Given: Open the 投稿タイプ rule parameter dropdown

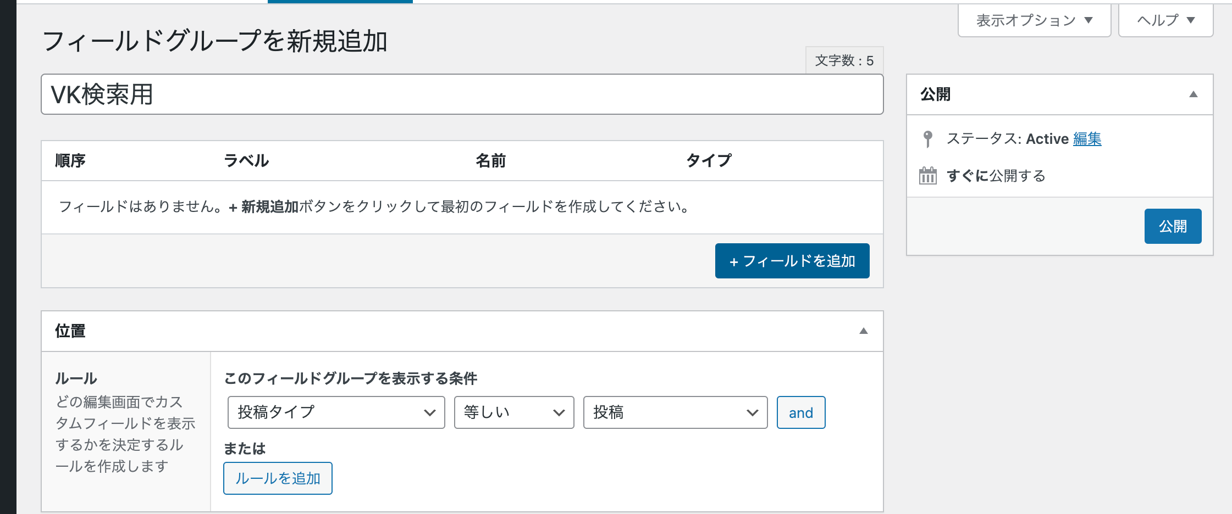Looking at the screenshot, I should 336,412.
